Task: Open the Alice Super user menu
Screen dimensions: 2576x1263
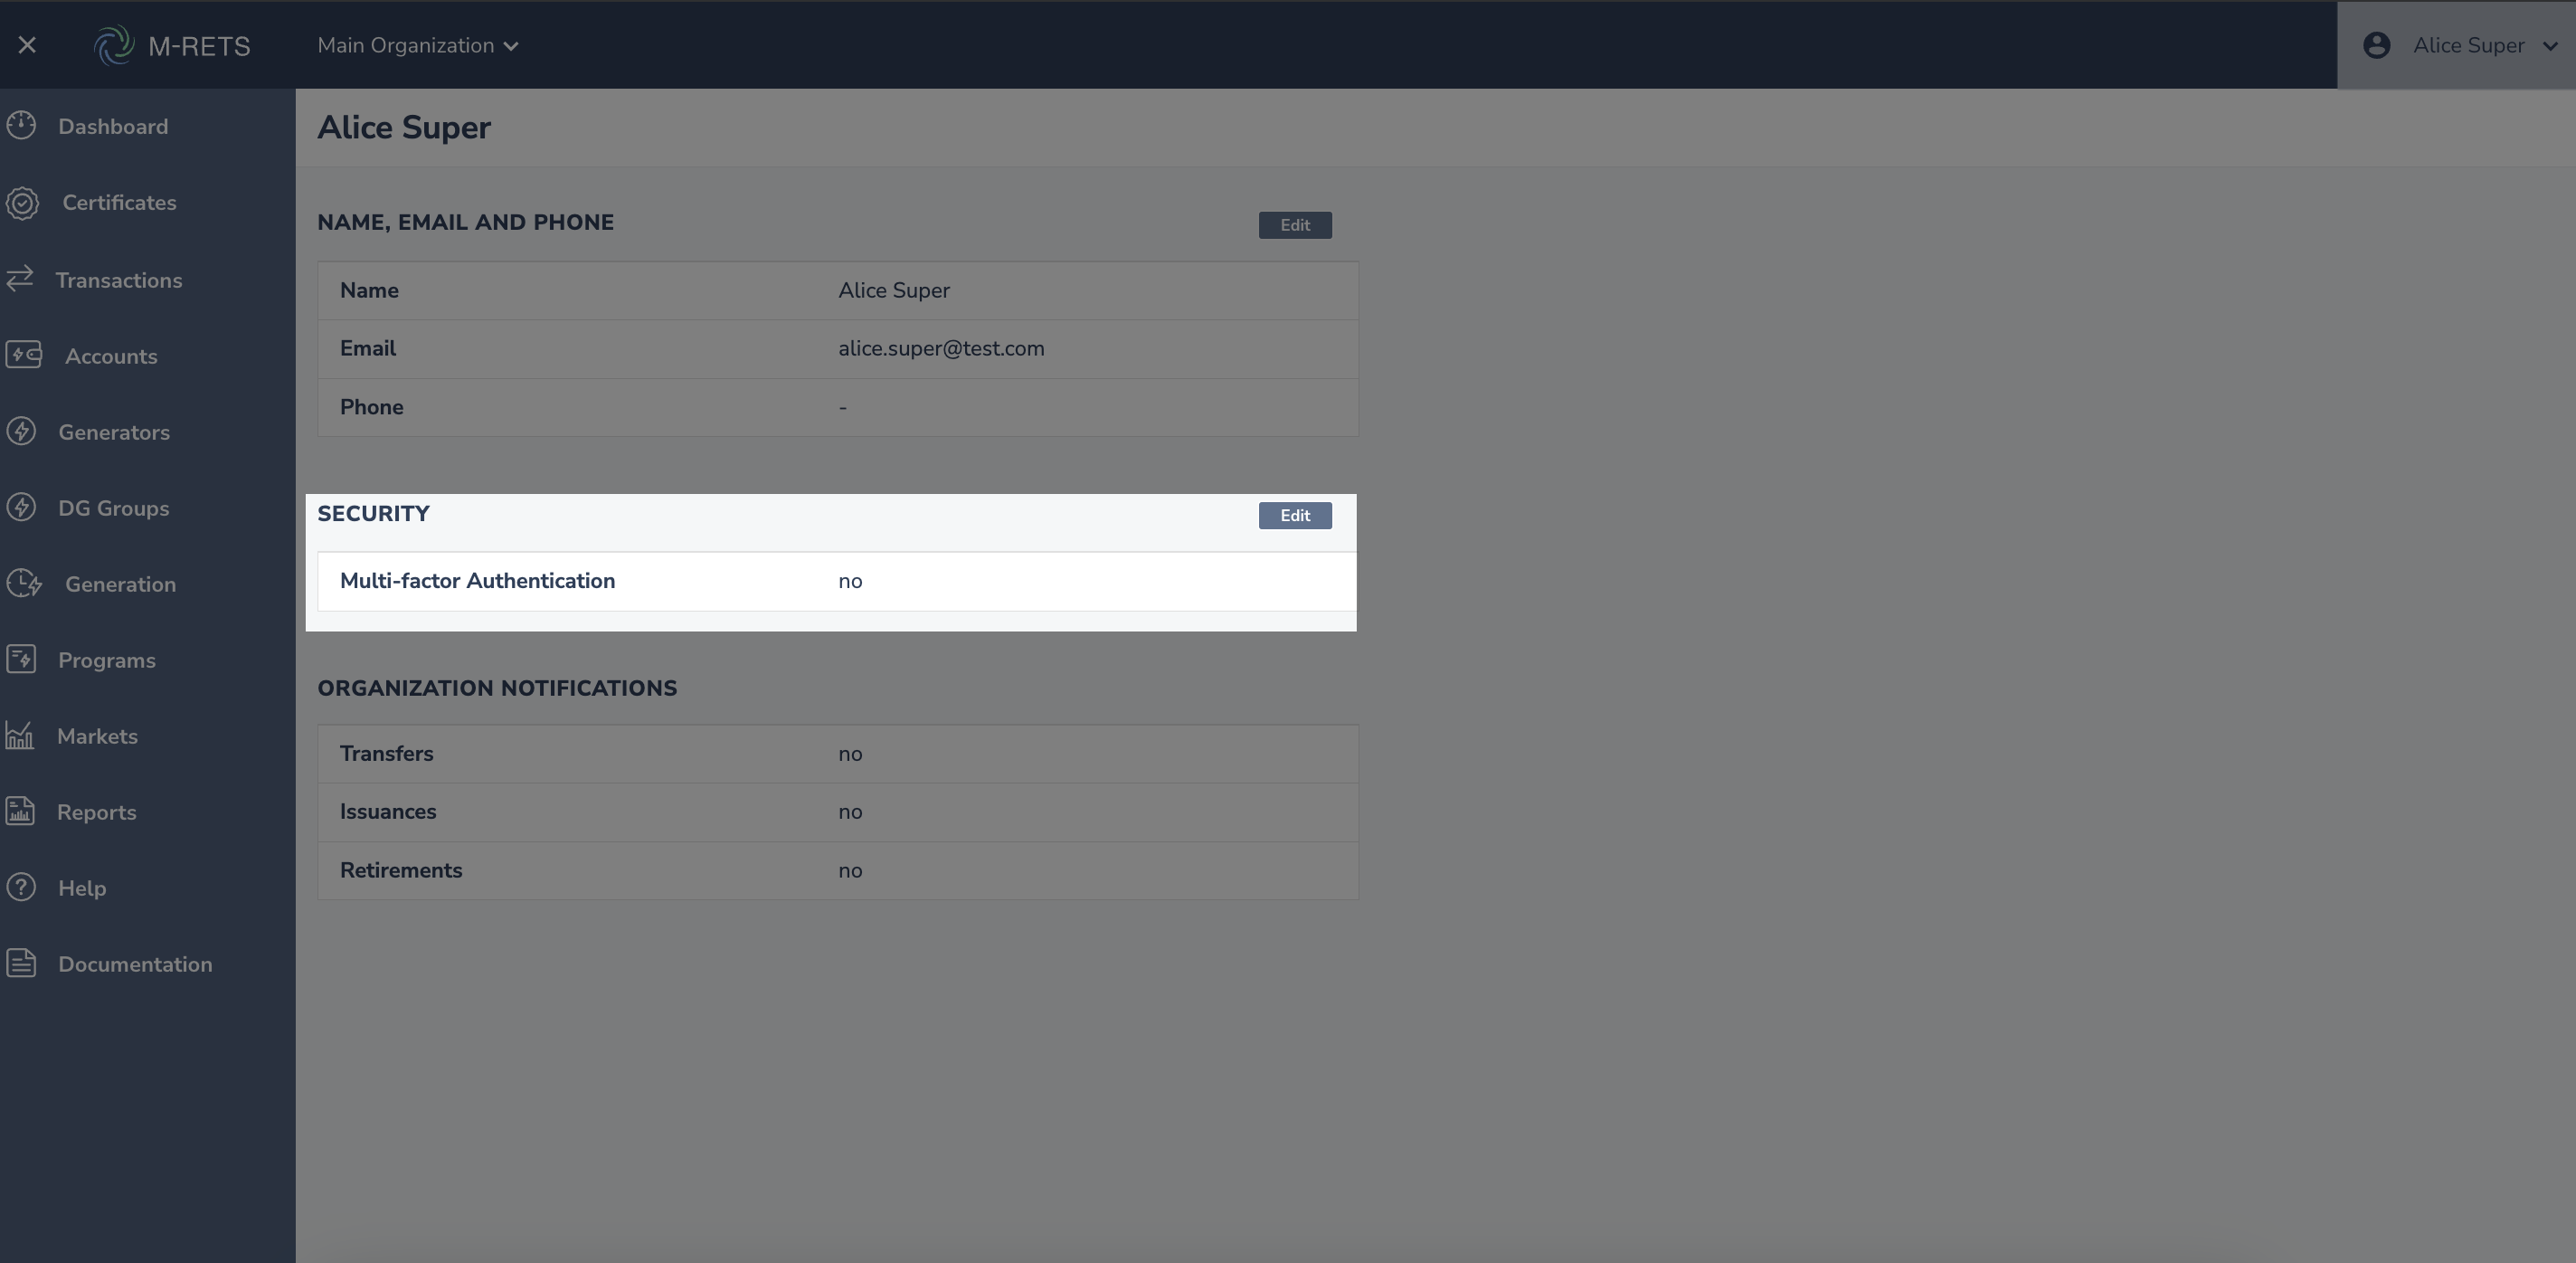Action: click(x=2468, y=46)
